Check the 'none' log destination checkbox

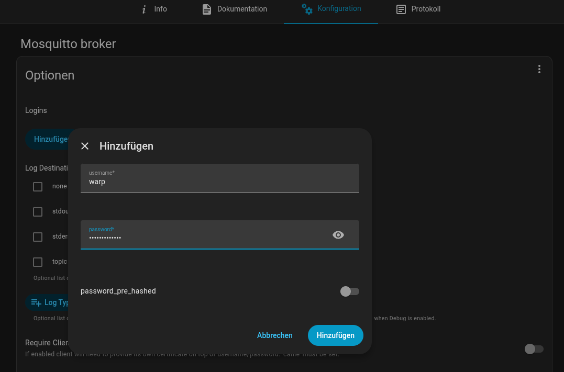click(x=38, y=187)
